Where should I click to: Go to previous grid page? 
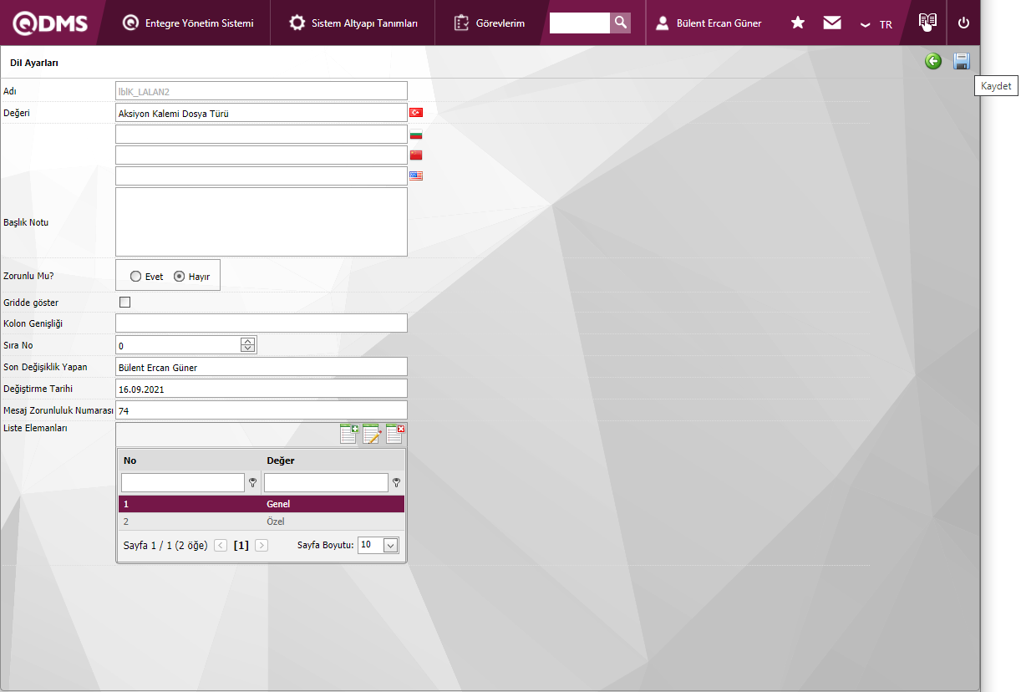pos(221,545)
